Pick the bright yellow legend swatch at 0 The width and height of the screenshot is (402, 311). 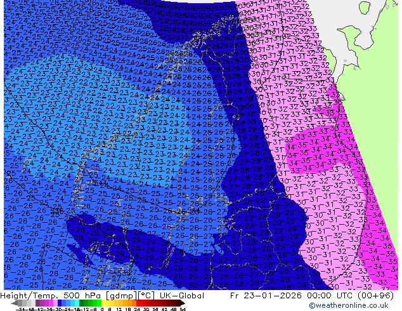[104, 303]
